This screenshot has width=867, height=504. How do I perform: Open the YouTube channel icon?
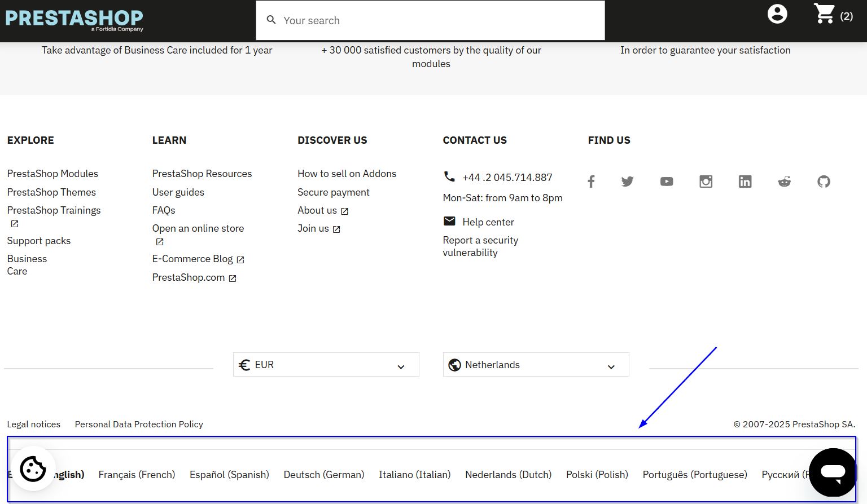667,182
